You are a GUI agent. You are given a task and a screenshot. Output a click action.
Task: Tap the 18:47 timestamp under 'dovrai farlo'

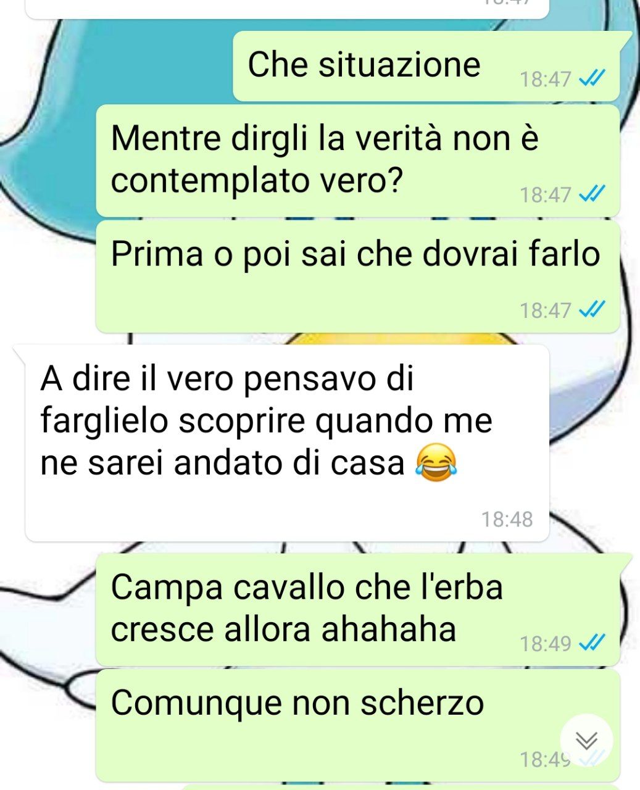(x=546, y=310)
